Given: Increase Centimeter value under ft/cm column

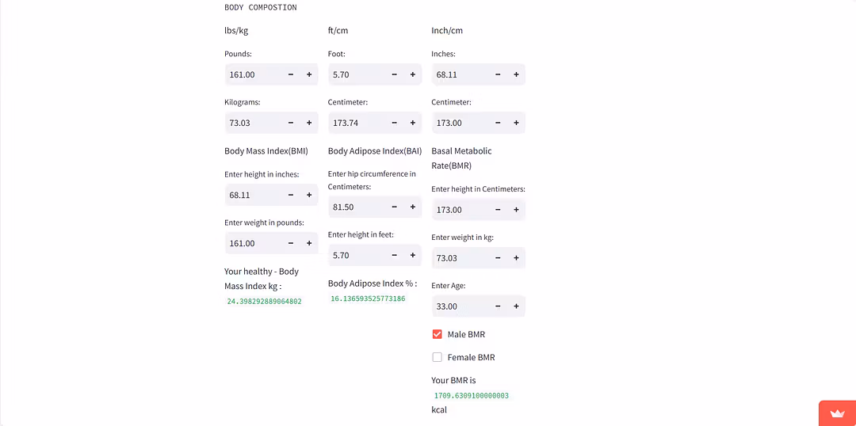Looking at the screenshot, I should [413, 123].
